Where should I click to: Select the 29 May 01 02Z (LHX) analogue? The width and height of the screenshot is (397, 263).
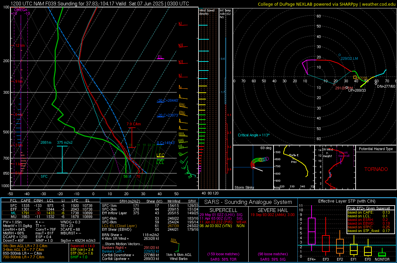[x=221, y=215]
